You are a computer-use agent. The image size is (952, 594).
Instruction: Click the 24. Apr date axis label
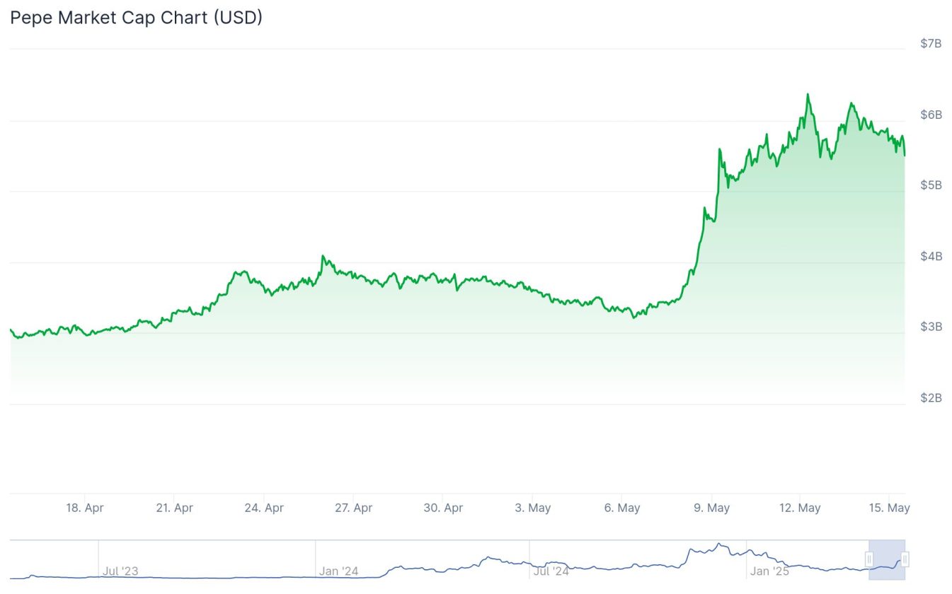coord(264,508)
